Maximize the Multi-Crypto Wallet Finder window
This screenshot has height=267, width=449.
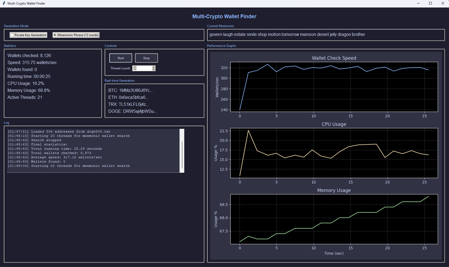coord(430,3)
